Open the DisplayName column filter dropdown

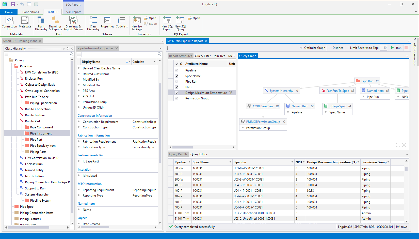coord(129,62)
